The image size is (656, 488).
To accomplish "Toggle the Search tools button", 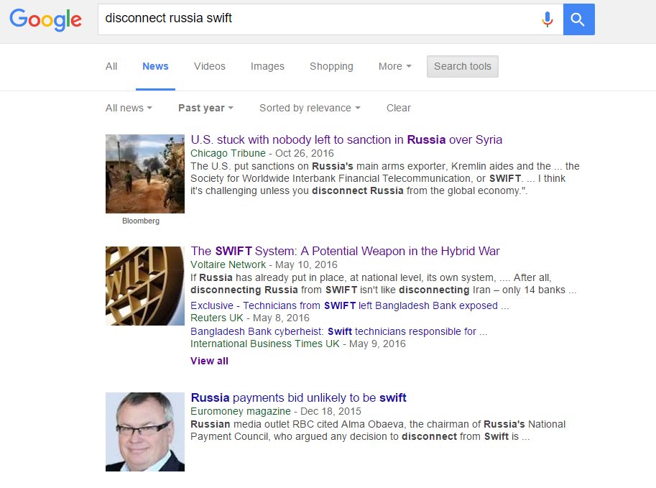I will coord(462,67).
